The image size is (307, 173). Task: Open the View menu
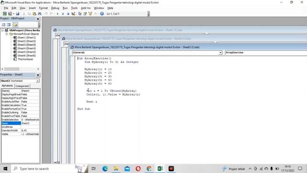[x=23, y=8]
